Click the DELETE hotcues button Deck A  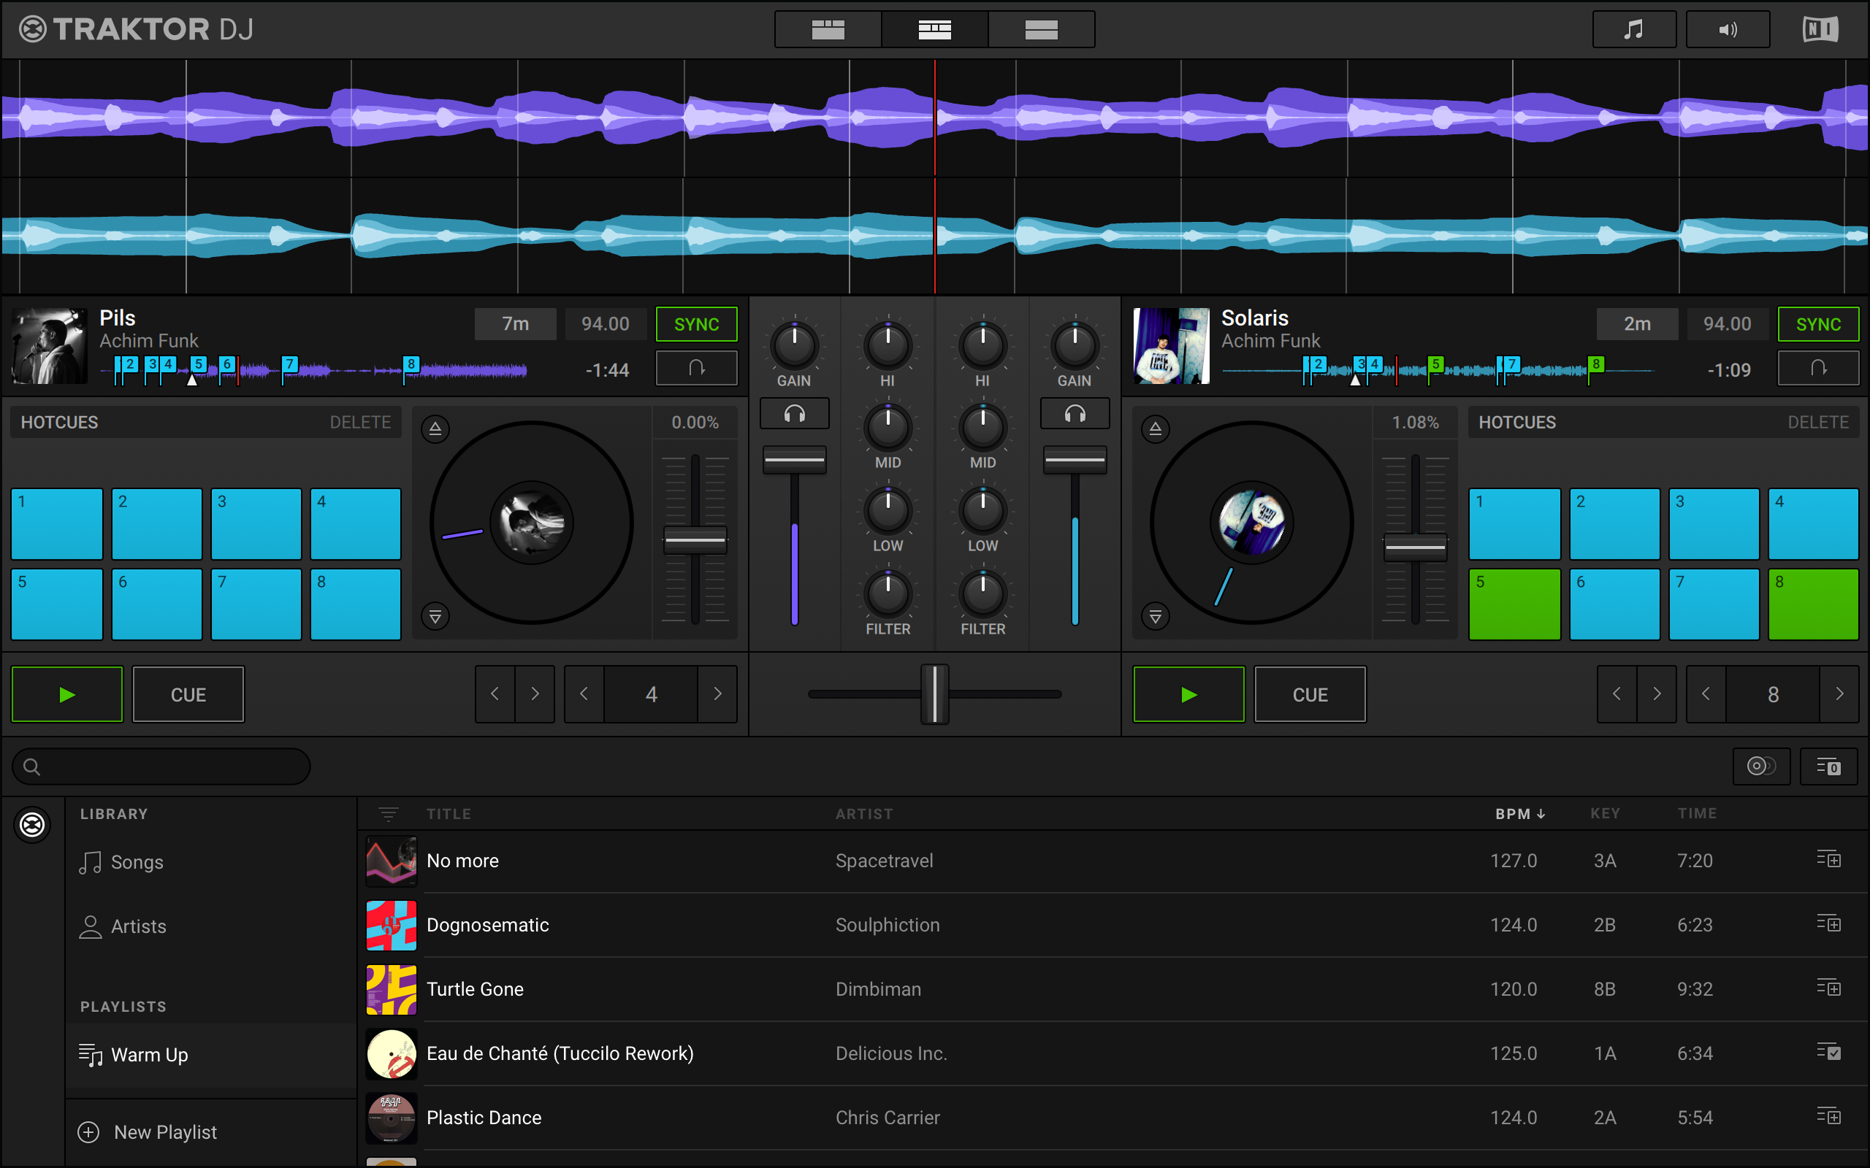coord(356,423)
